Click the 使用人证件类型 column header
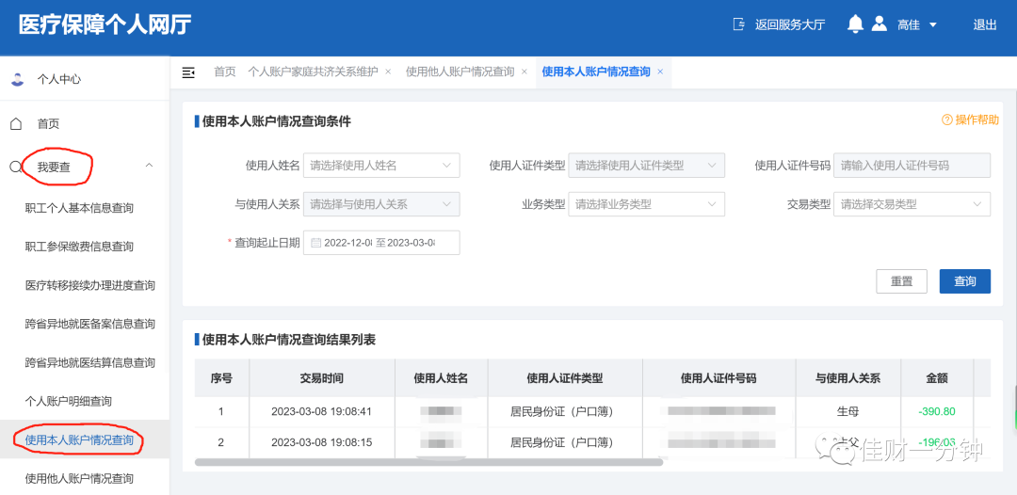The height and width of the screenshot is (495, 1017). coord(565,378)
